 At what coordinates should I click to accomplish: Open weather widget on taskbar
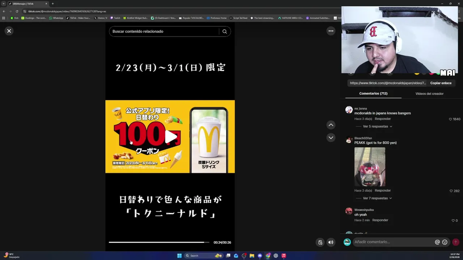[x=12, y=256]
